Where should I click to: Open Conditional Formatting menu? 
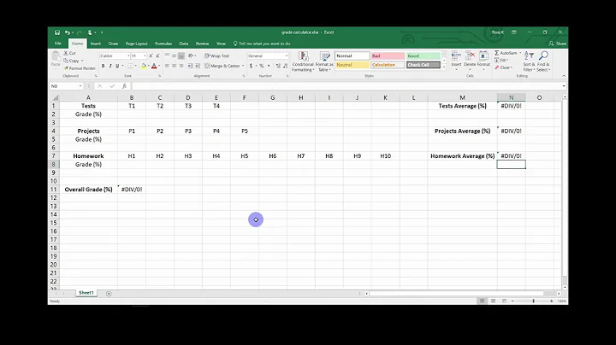pos(303,61)
